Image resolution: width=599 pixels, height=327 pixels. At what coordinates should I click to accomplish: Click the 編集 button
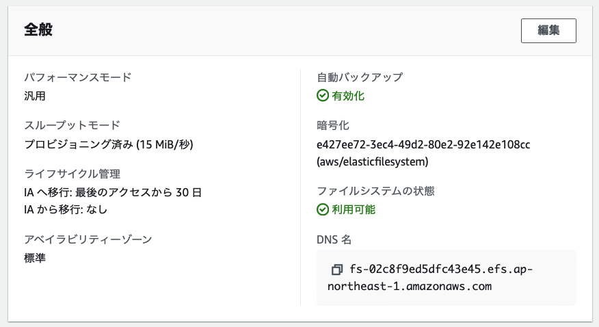tap(548, 31)
